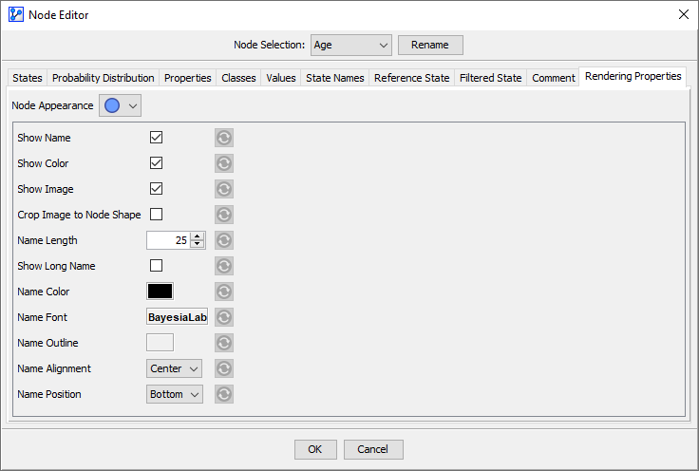Uncheck the Show Image checkbox
The image size is (699, 471).
tap(156, 188)
